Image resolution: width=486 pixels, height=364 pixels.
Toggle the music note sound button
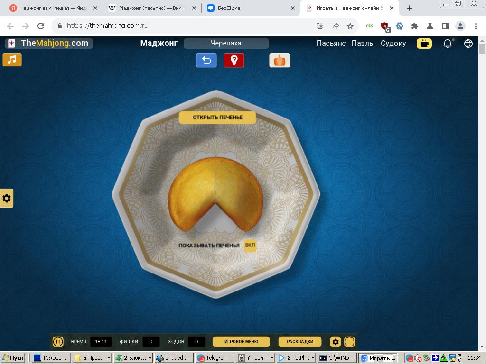(x=12, y=60)
